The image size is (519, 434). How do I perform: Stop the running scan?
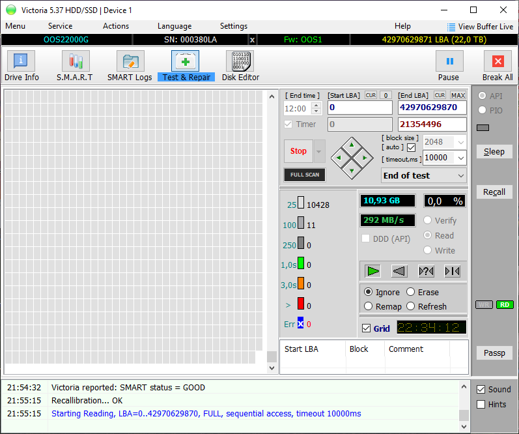(x=298, y=151)
